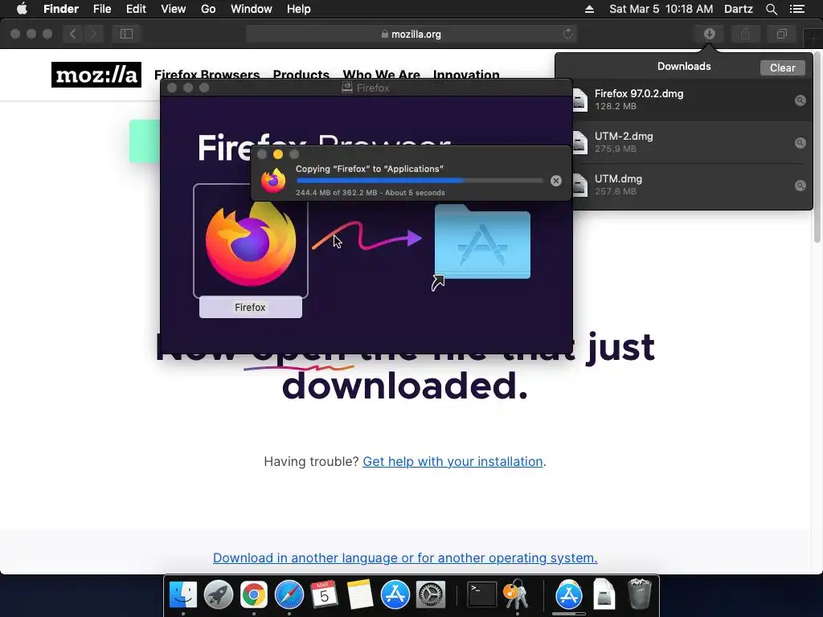
Task: Click the Firefox label under app icon
Action: 251,308
